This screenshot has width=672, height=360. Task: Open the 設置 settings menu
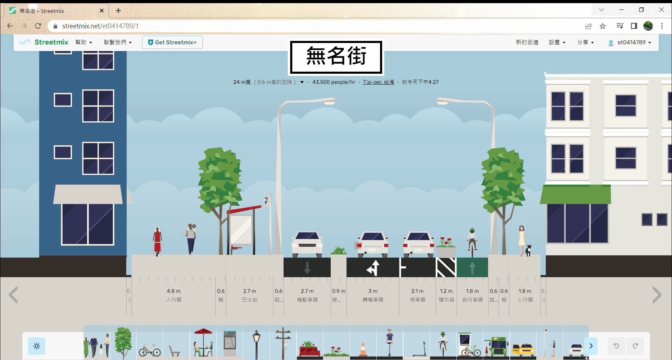[x=557, y=42]
